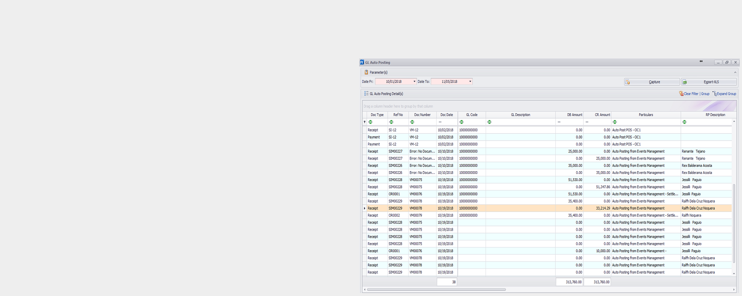Screen dimensions: 742x296
Task: Click the CR Amount total 313,760.00
Action: pyautogui.click(x=597, y=282)
